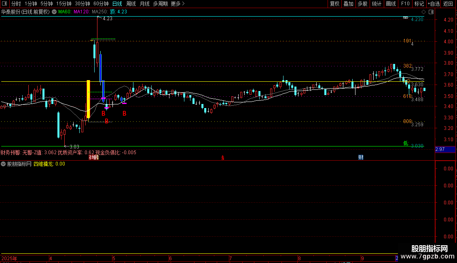The image size is (457, 263).
Task: Select the 15分钟 period
Action: click(x=64, y=4)
